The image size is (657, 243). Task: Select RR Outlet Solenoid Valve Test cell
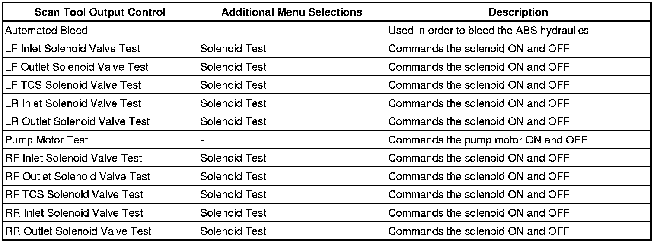point(79,231)
